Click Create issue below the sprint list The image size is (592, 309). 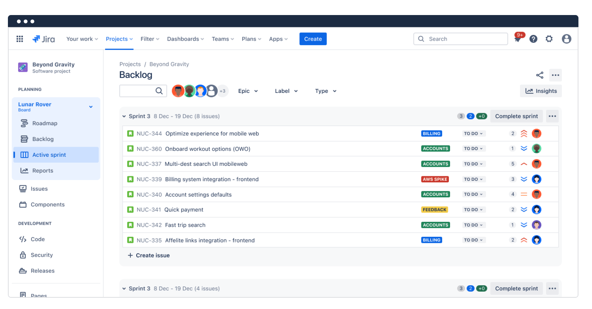149,255
